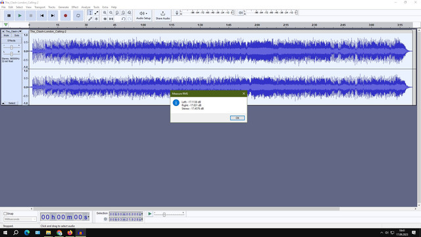Silence the selected audio

pyautogui.click(x=111, y=19)
